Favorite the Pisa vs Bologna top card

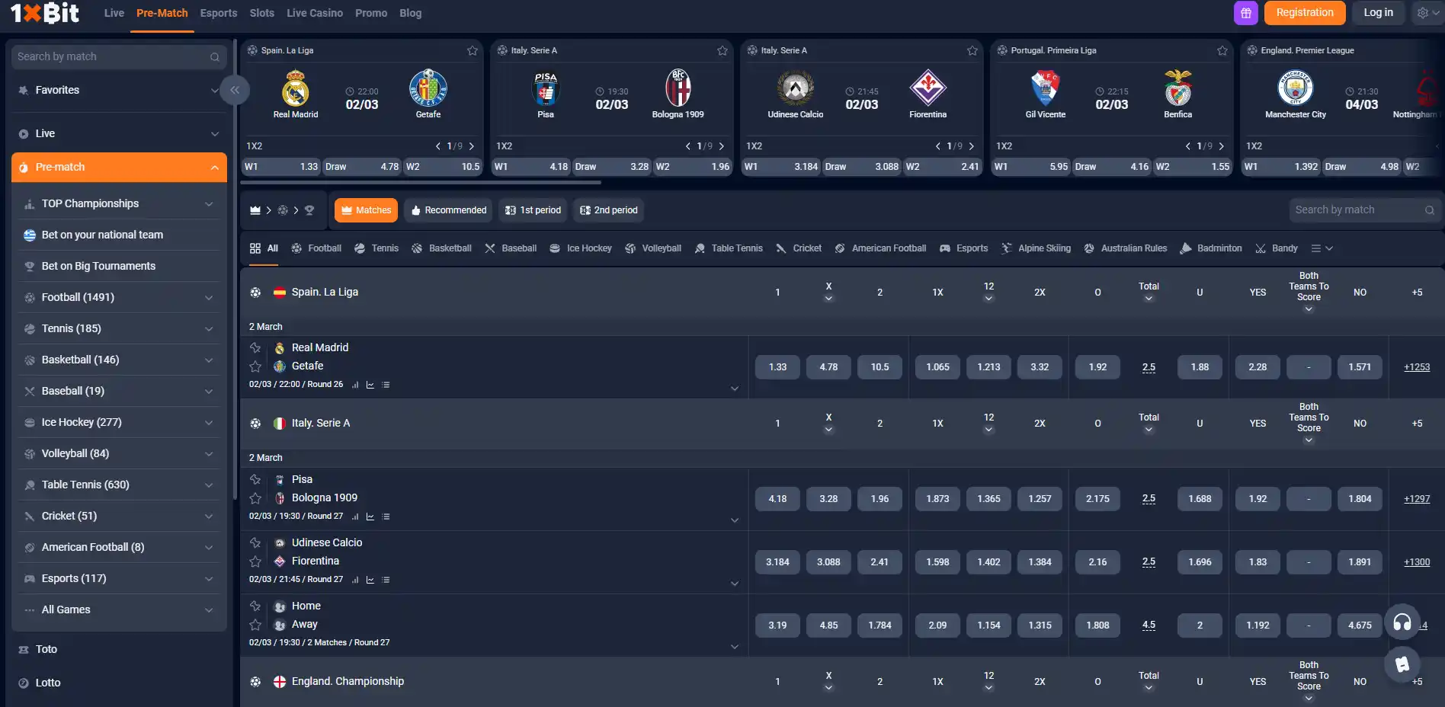tap(722, 50)
